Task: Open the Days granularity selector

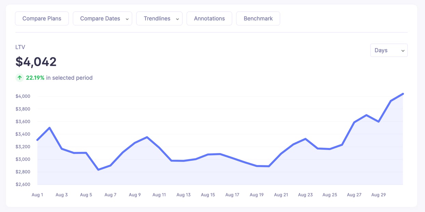Action: (x=389, y=50)
